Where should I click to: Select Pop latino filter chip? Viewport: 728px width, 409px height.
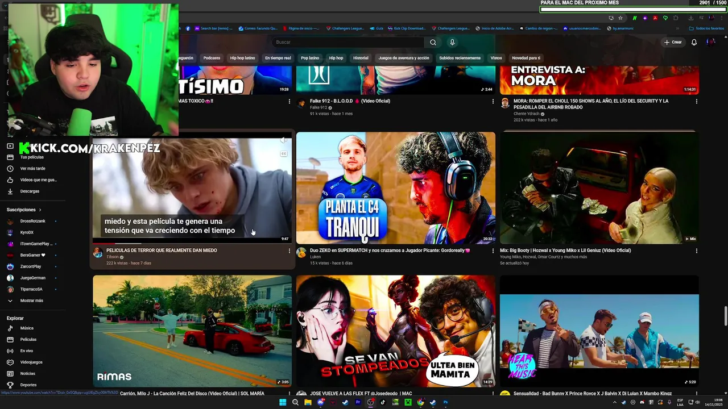[x=310, y=58]
